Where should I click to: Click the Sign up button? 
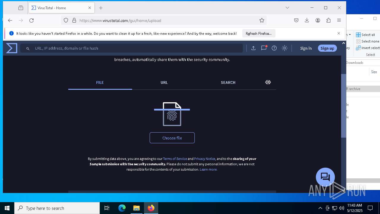pyautogui.click(x=327, y=48)
